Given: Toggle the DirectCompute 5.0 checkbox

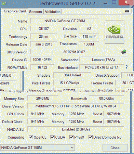Looking at the screenshot, I should 91,137.
